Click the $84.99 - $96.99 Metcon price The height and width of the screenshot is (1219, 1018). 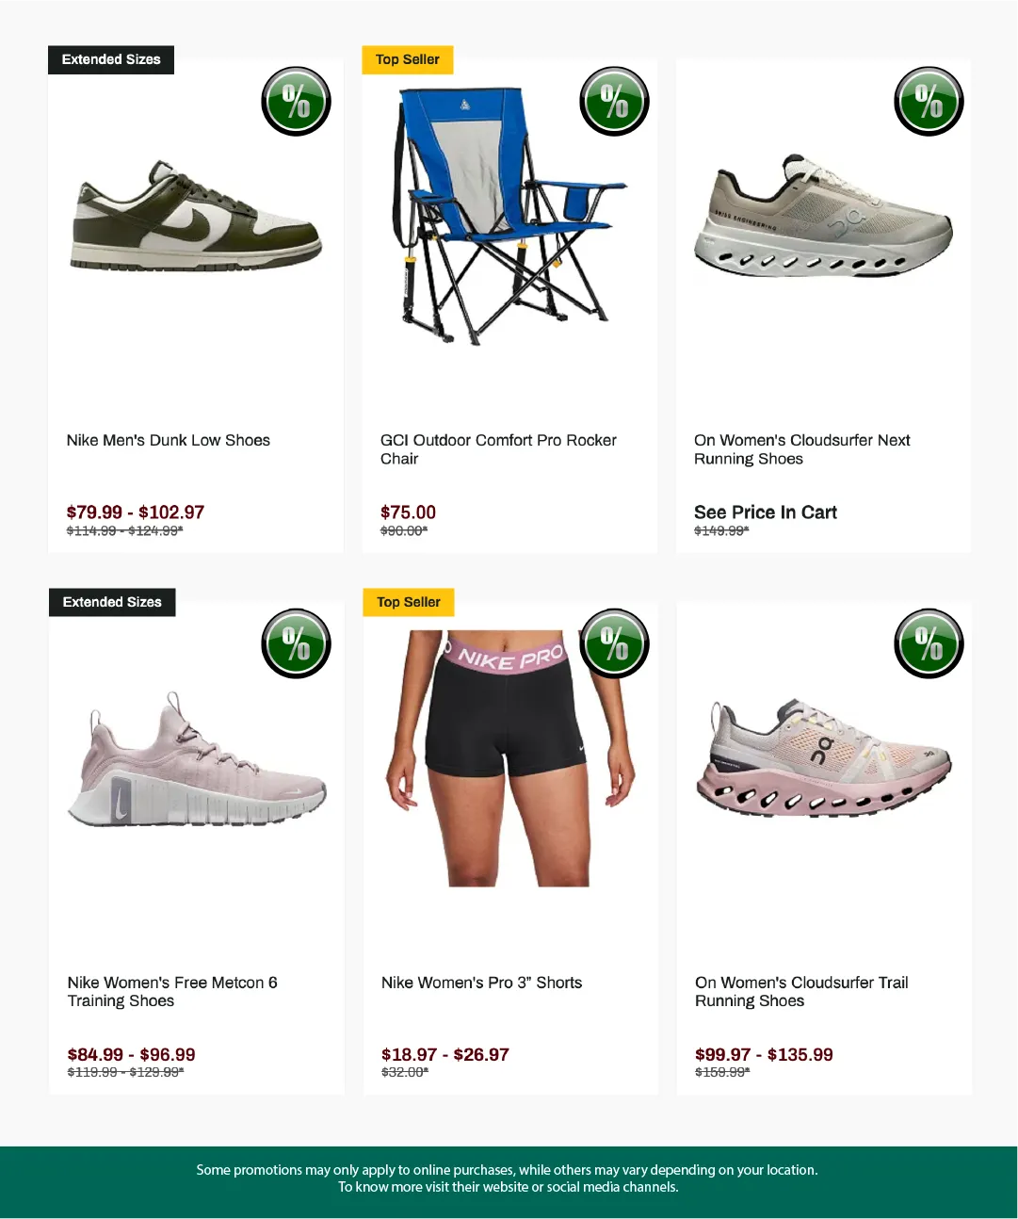point(132,1055)
